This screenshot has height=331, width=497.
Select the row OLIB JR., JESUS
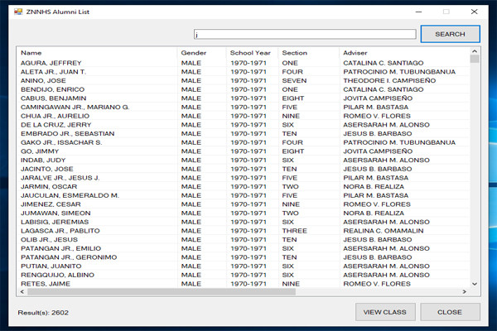244,240
